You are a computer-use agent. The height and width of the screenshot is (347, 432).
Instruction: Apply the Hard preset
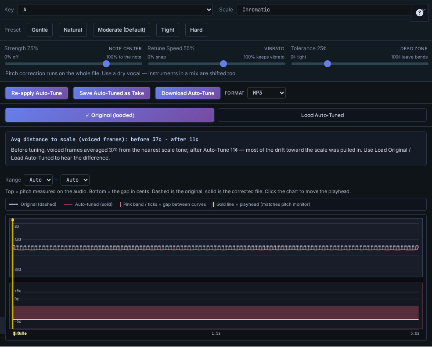(x=196, y=30)
